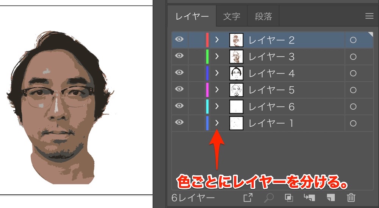
Task: Click the Create New Layer icon
Action: click(330, 197)
